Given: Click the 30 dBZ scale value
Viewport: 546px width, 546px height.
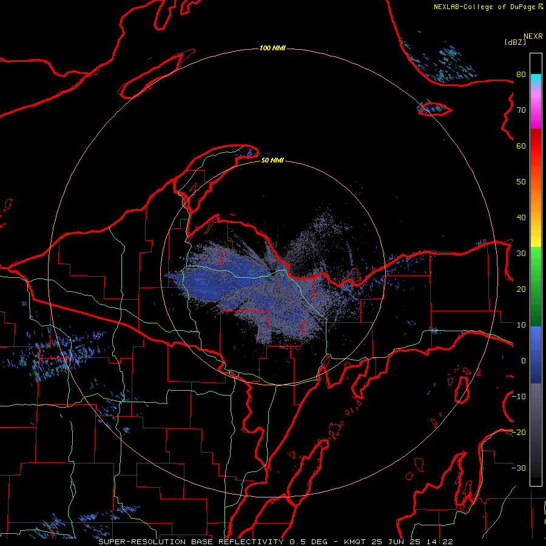Looking at the screenshot, I should 521,254.
